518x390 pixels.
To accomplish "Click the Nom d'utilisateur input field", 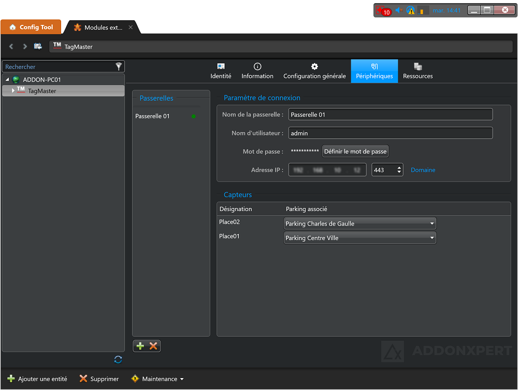I will click(x=390, y=133).
